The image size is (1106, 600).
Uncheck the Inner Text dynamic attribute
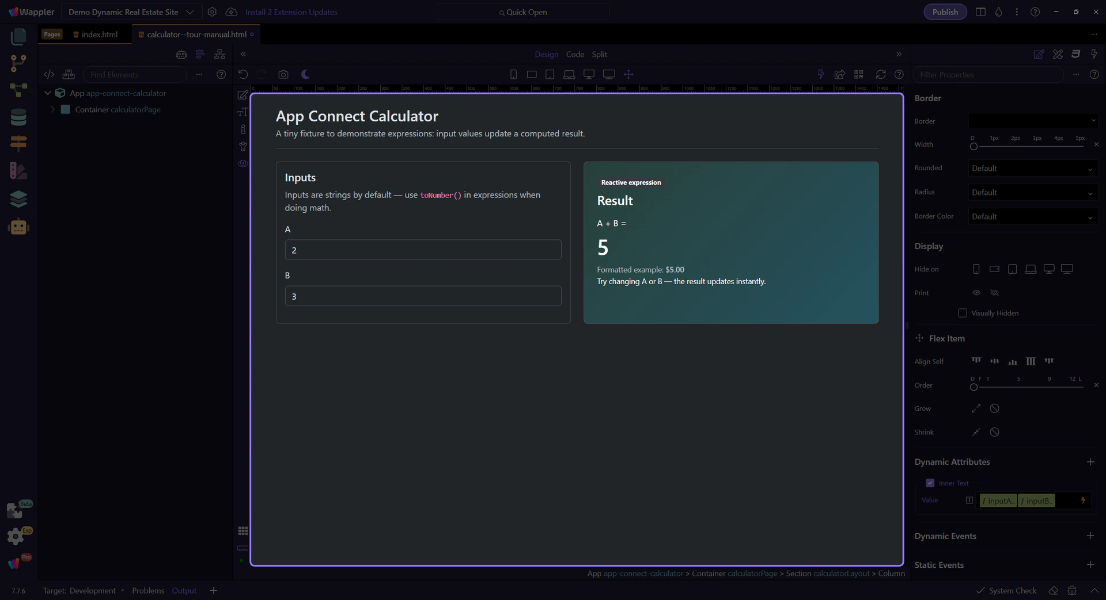pos(930,483)
